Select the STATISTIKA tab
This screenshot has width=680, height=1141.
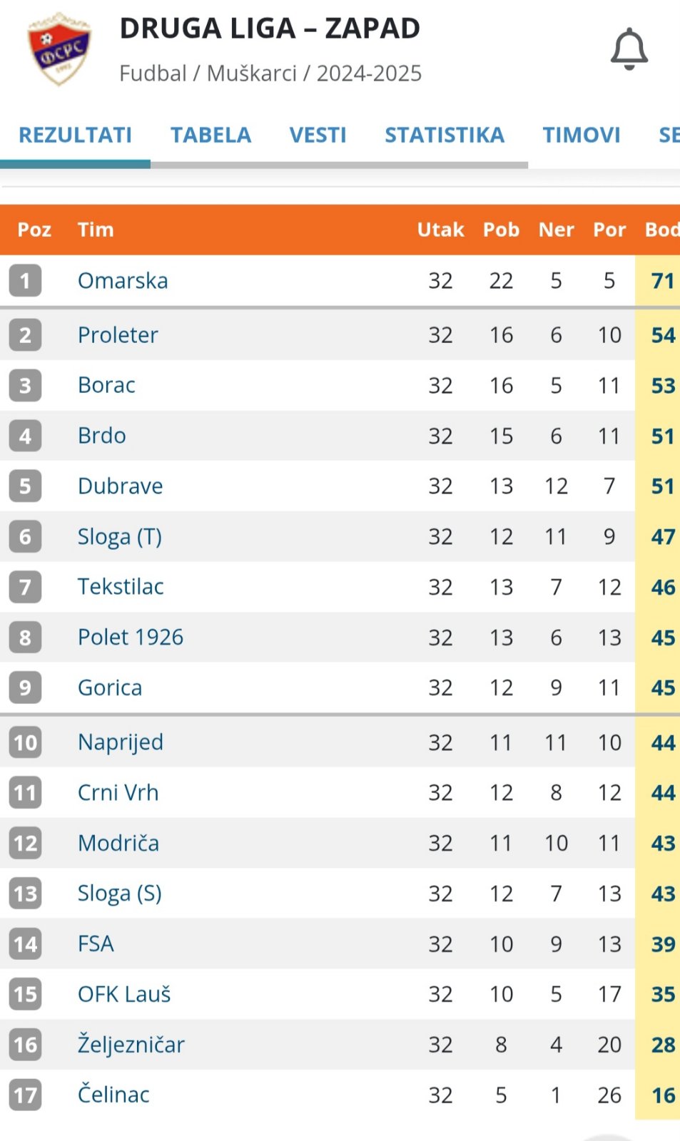[x=445, y=135]
